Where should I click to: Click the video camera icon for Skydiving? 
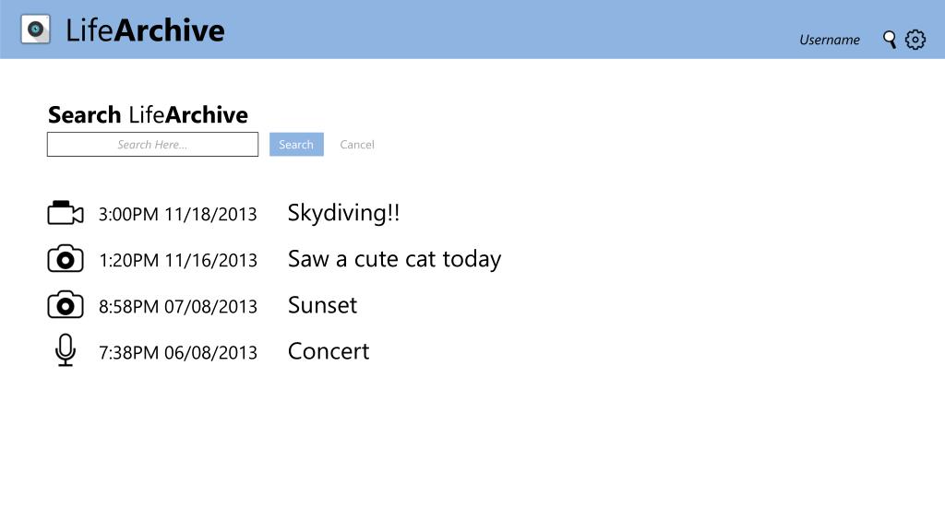click(x=66, y=213)
